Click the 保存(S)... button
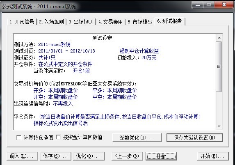The width and height of the screenshot is (235, 165). (55, 156)
